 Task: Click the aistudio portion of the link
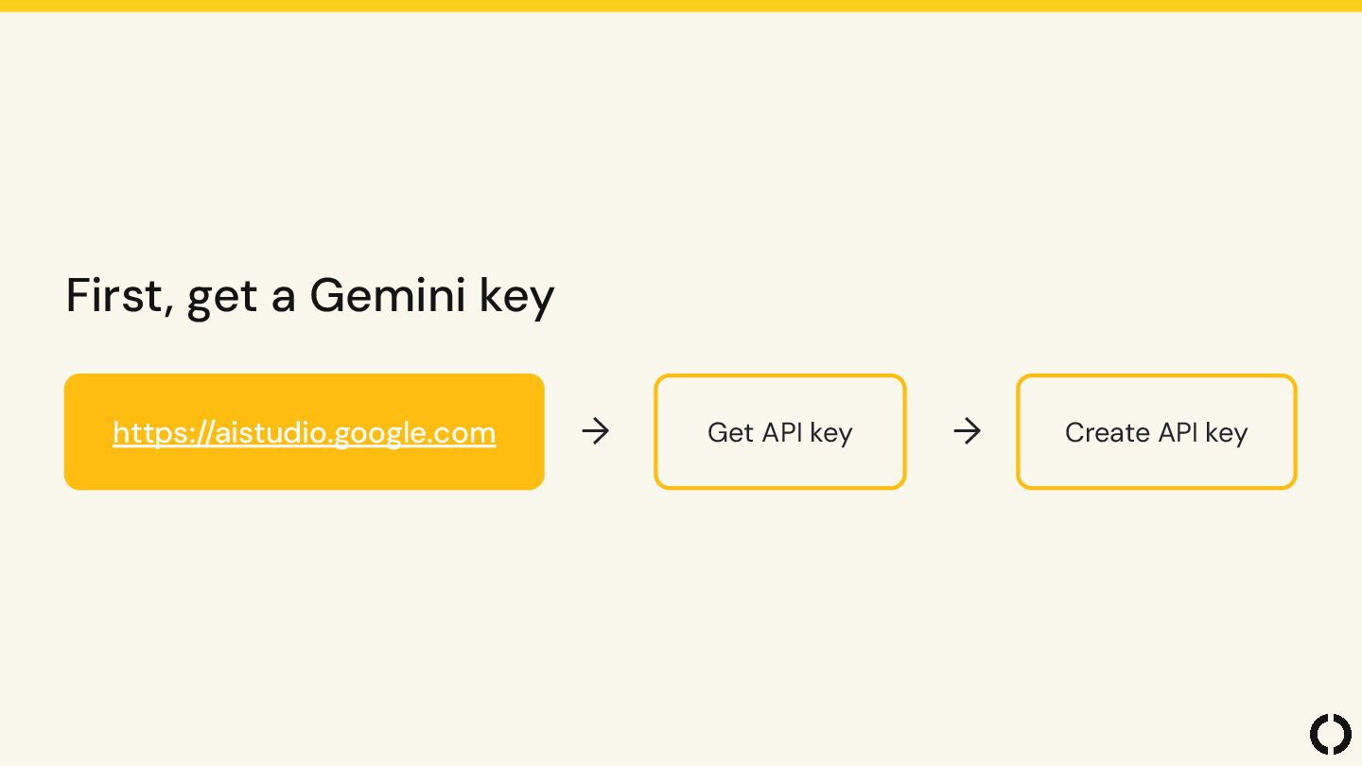click(x=272, y=432)
